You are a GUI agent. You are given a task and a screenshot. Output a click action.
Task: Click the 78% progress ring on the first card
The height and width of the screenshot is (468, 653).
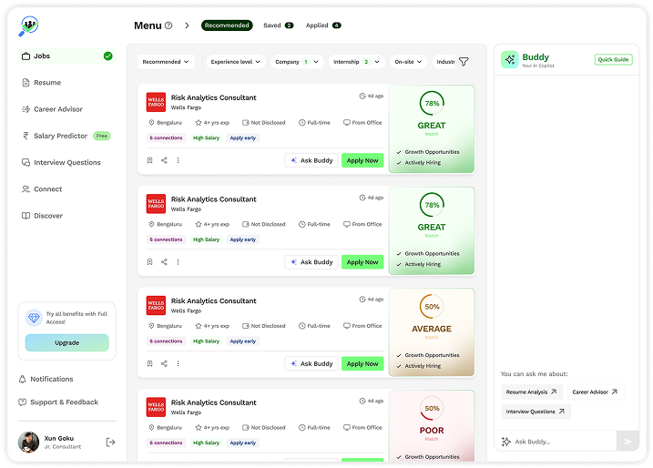(x=432, y=103)
